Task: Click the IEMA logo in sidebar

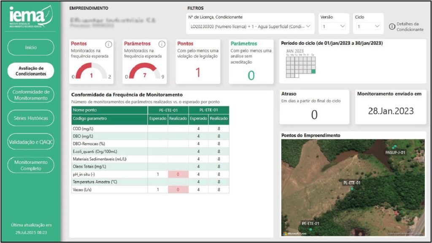Action: point(30,16)
